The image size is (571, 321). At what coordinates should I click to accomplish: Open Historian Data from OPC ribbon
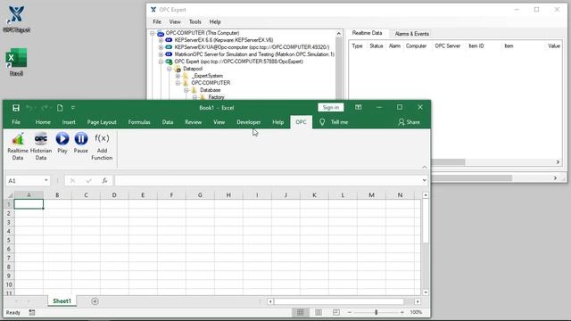pos(41,146)
